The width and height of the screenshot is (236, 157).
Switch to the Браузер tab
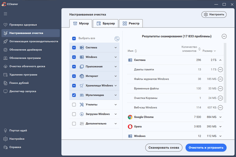(x=106, y=23)
